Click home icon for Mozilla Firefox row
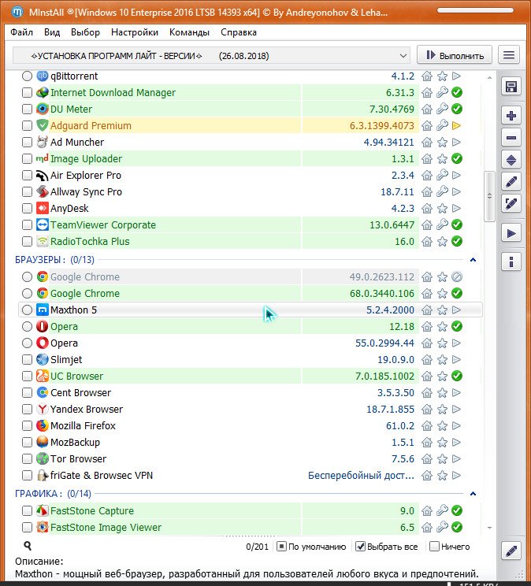This screenshot has width=531, height=586. (x=427, y=425)
